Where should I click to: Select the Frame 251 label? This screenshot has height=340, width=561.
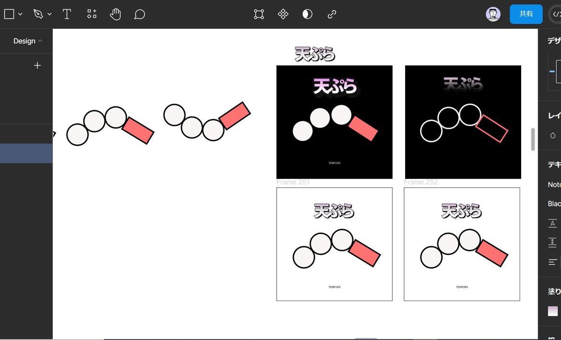coord(292,182)
